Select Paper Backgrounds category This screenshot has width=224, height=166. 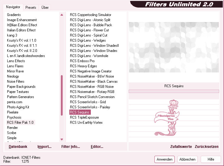coord(21,87)
